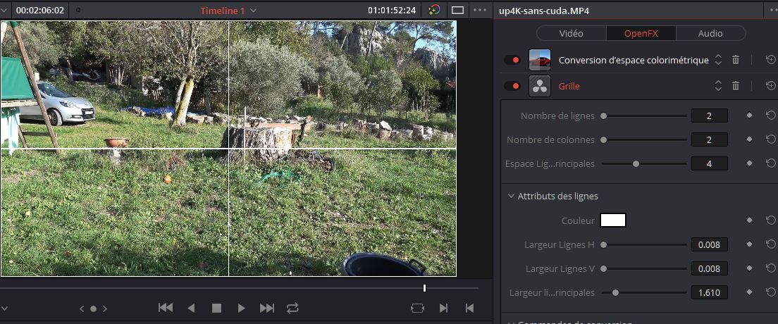Reset the Couleur parameter
The width and height of the screenshot is (778, 324).
tap(770, 220)
